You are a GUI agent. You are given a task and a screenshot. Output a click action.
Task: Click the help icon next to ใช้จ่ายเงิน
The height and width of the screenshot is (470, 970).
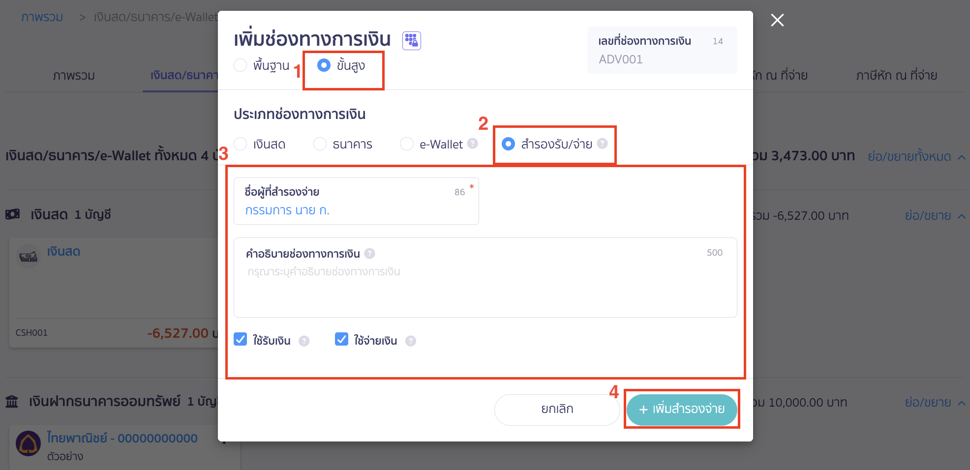(x=411, y=340)
